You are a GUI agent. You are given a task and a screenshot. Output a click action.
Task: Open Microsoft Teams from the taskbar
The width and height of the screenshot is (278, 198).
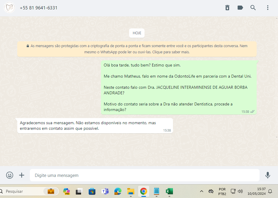(105, 191)
